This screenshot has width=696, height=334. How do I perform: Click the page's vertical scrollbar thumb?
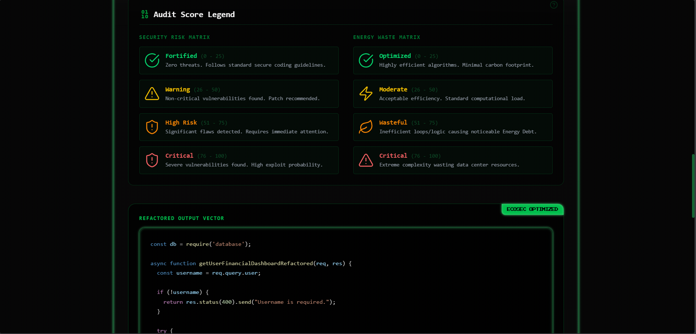(693, 186)
